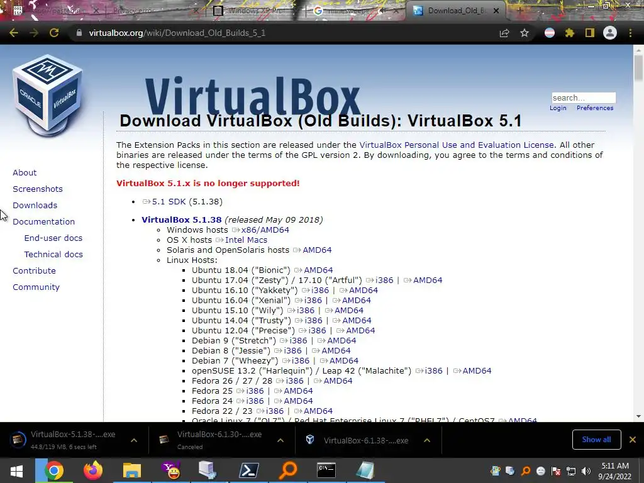
Task: Switch to the Privacy error tab
Action: click(x=152, y=11)
